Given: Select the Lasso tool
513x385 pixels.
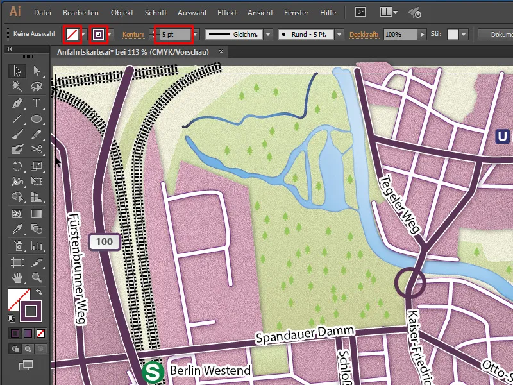Looking at the screenshot, I should point(37,87).
